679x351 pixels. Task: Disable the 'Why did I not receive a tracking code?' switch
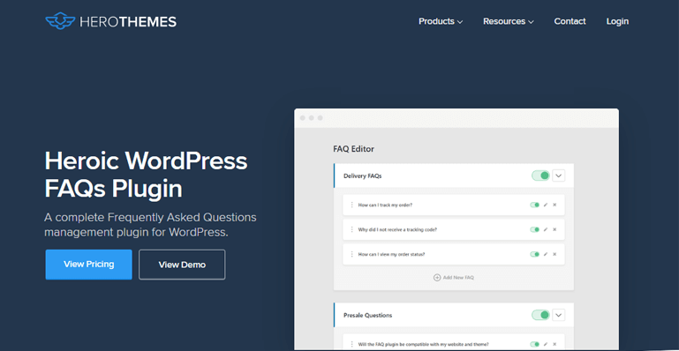(535, 229)
